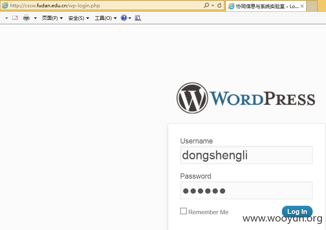Click the Internet Explorer page icon in address bar

click(x=5, y=5)
